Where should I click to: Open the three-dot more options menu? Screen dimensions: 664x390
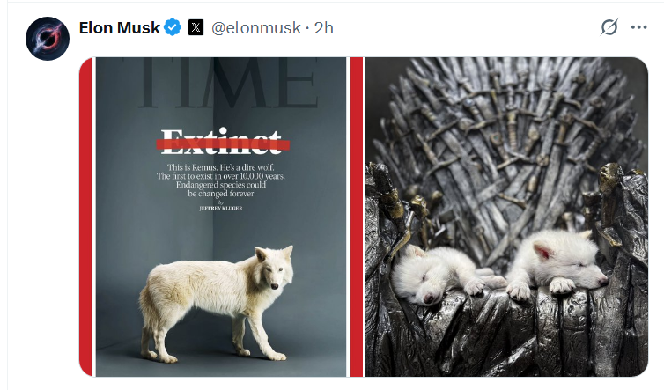click(638, 27)
